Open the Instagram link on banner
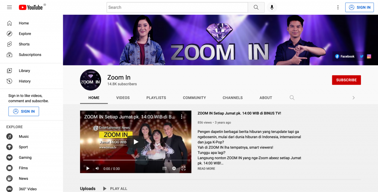The image size is (378, 192). coord(369,56)
